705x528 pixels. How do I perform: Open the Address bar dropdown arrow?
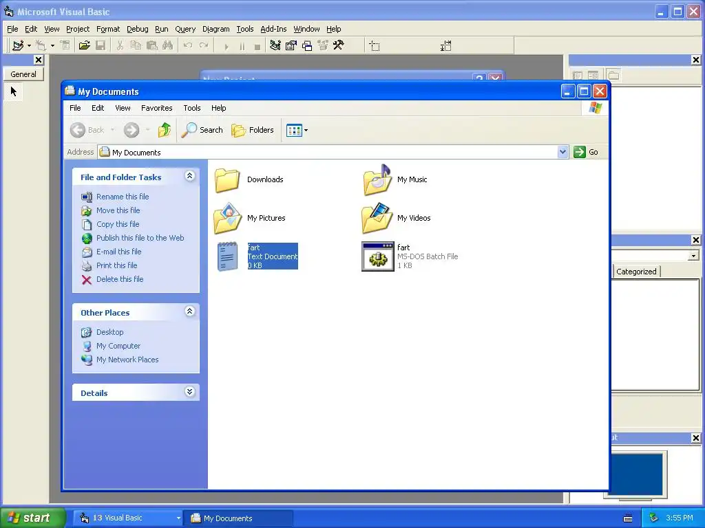562,152
